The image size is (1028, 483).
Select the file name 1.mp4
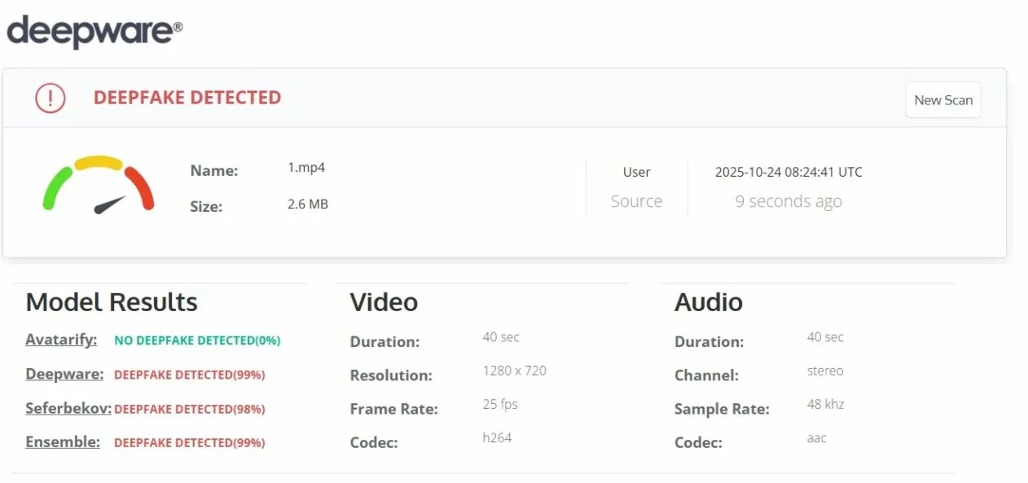[306, 168]
